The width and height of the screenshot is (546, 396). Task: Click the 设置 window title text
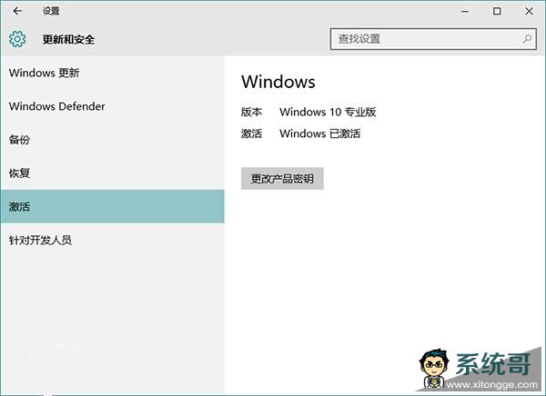coord(51,11)
